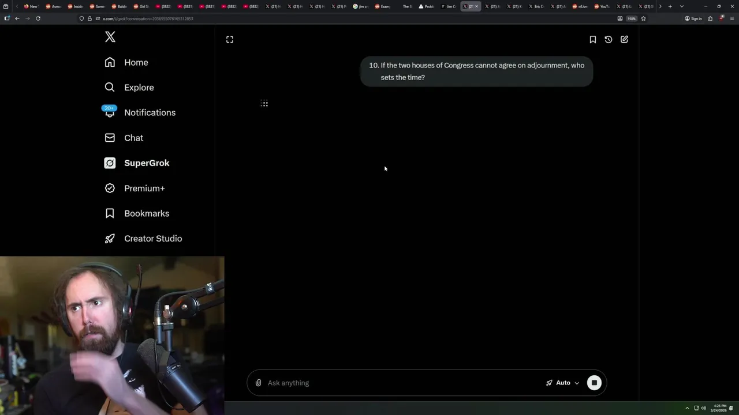Click the Grok loading indicator dots
This screenshot has width=739, height=415.
click(264, 104)
